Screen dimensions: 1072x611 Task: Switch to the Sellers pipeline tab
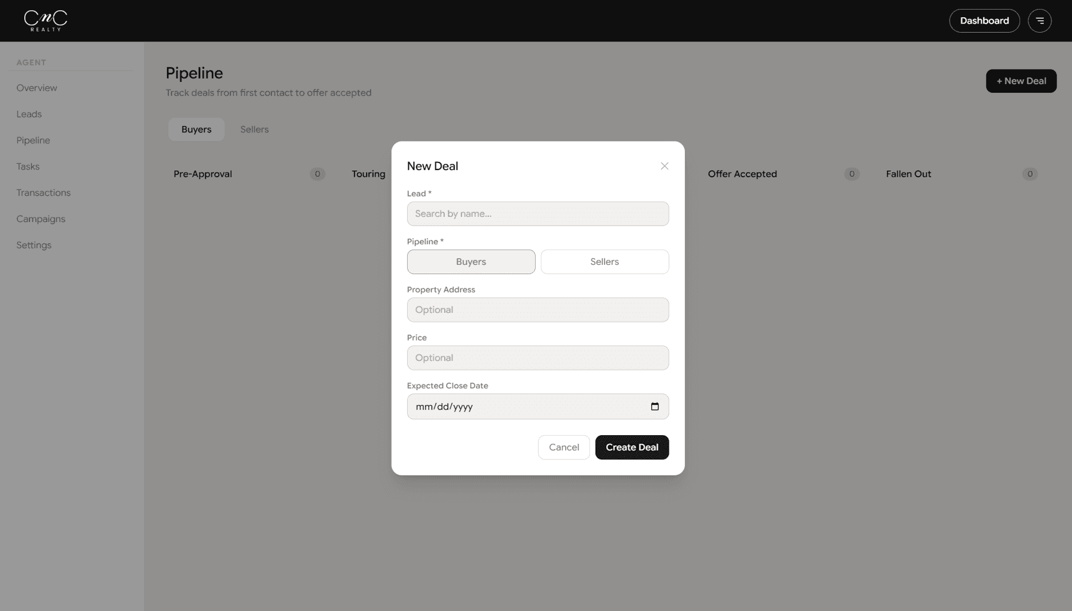coord(254,129)
